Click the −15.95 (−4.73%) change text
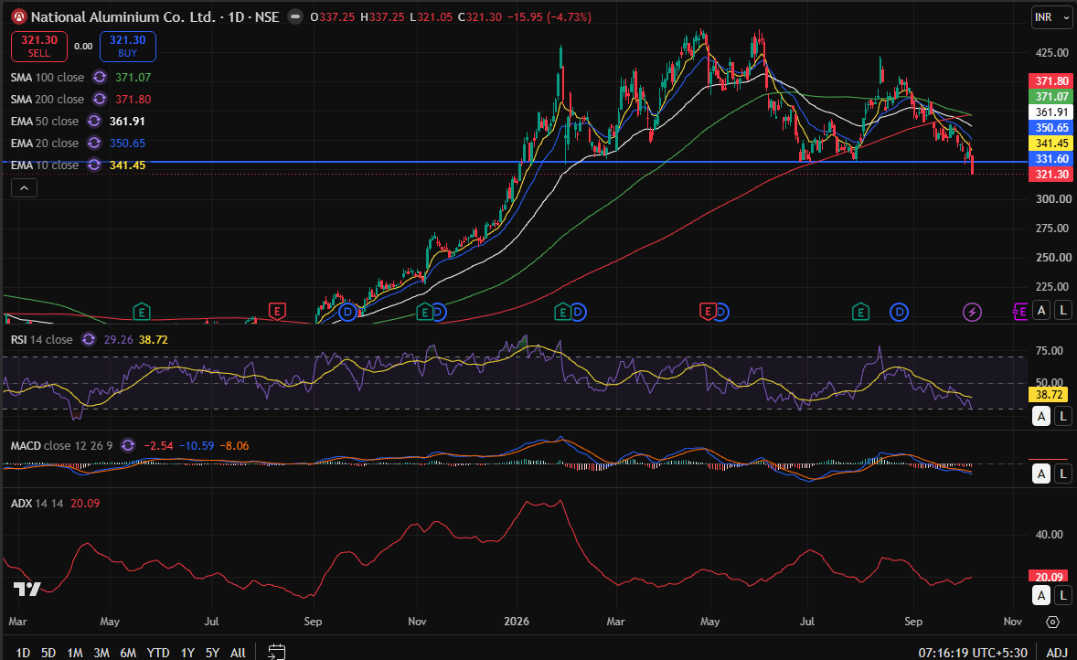Screen dimensions: 1077x660 pyautogui.click(x=549, y=17)
